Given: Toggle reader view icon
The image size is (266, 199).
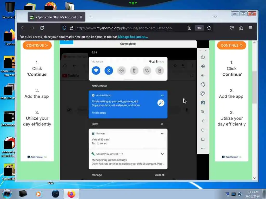Looking at the screenshot, I should (190, 28).
